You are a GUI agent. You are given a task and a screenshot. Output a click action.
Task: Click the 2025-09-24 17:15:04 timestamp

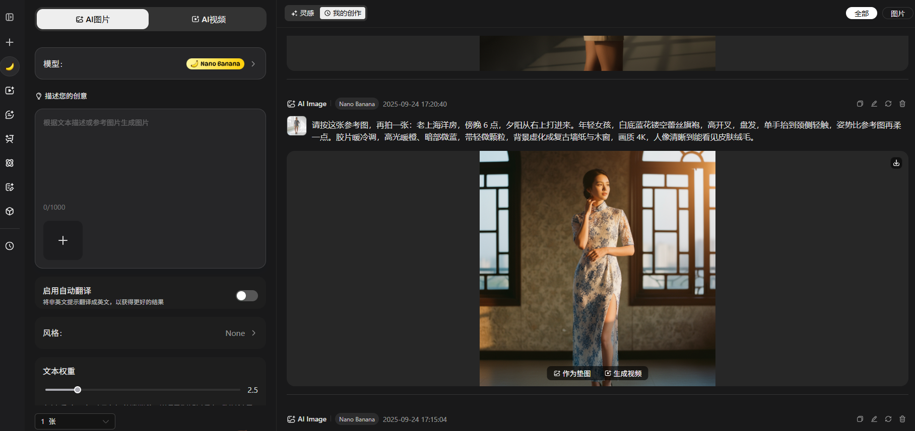pyautogui.click(x=415, y=419)
